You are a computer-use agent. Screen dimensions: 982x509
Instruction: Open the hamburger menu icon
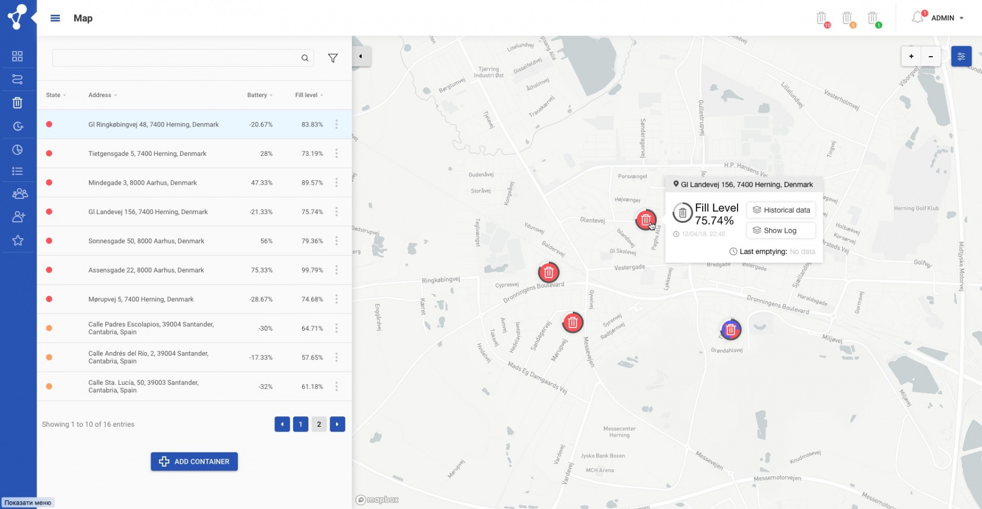tap(55, 18)
